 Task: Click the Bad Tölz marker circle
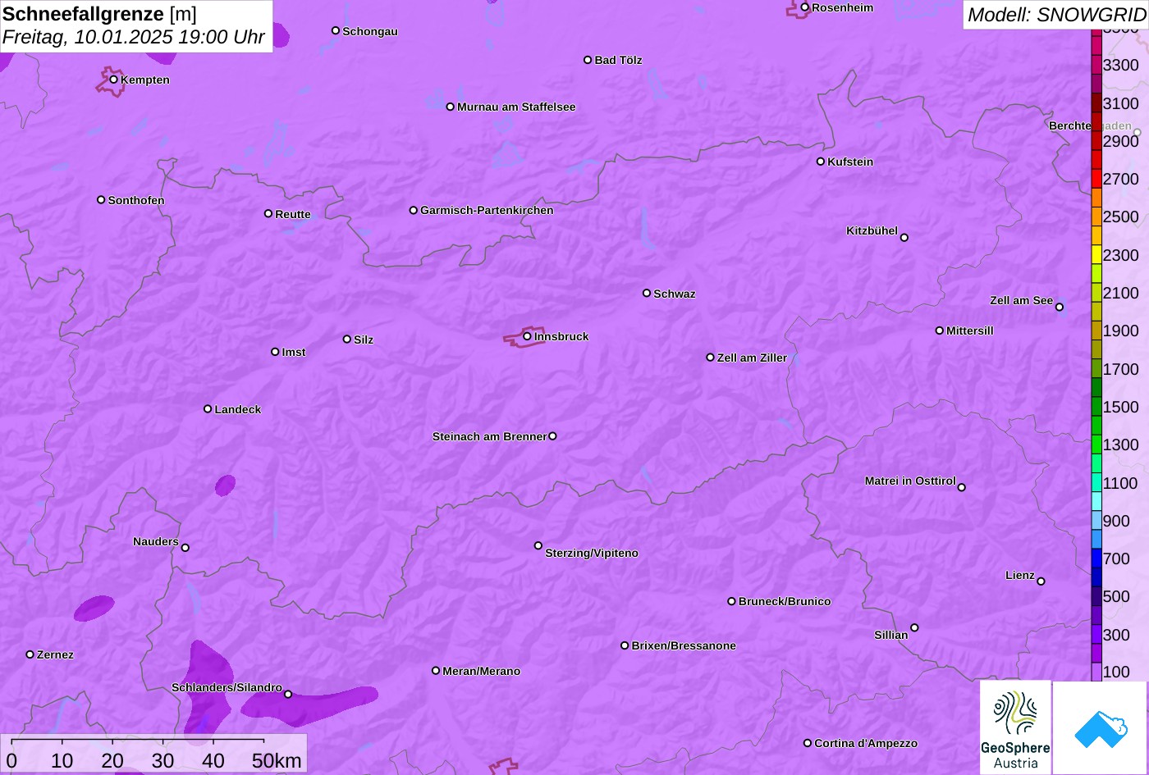coord(588,60)
